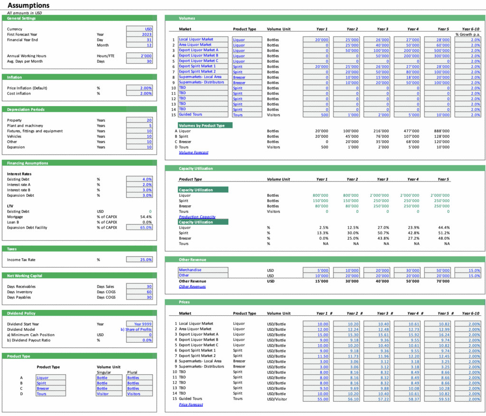The width and height of the screenshot is (486, 416).
Task: Select Export Liquor Market A Year 1 price
Action: coord(316,335)
